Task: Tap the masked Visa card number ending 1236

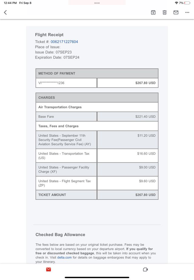Action: click(x=51, y=83)
